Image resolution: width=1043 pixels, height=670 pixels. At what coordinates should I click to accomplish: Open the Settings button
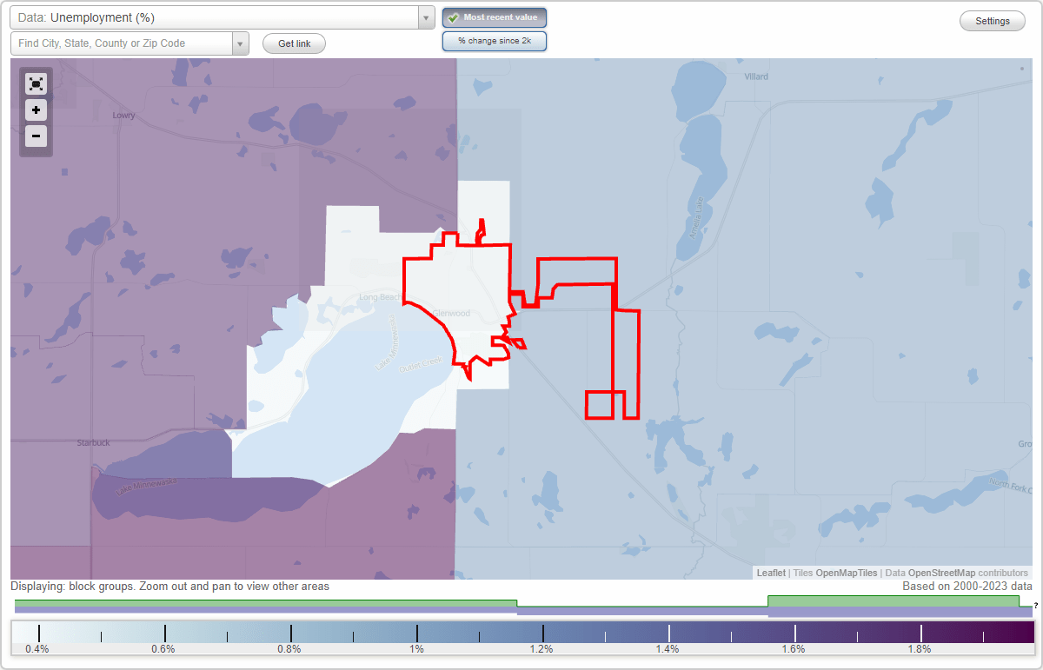[993, 21]
